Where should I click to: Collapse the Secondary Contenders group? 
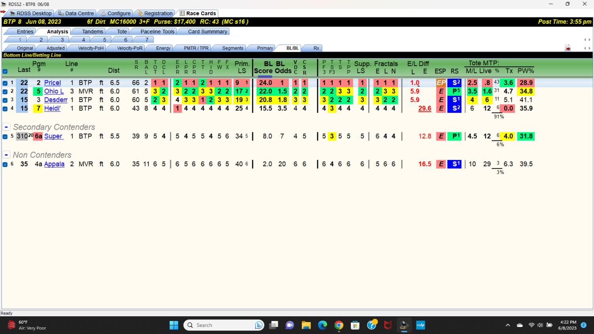[6, 127]
